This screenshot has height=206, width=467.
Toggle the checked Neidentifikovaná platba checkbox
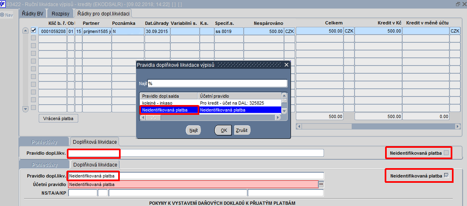click(446, 175)
